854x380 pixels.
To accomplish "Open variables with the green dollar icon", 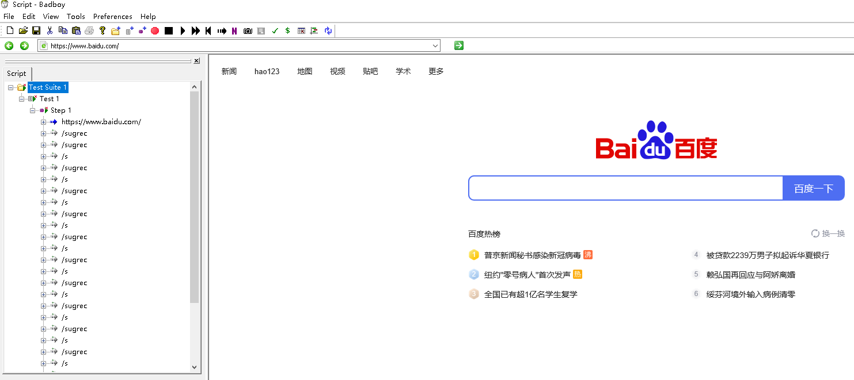I will click(x=287, y=30).
